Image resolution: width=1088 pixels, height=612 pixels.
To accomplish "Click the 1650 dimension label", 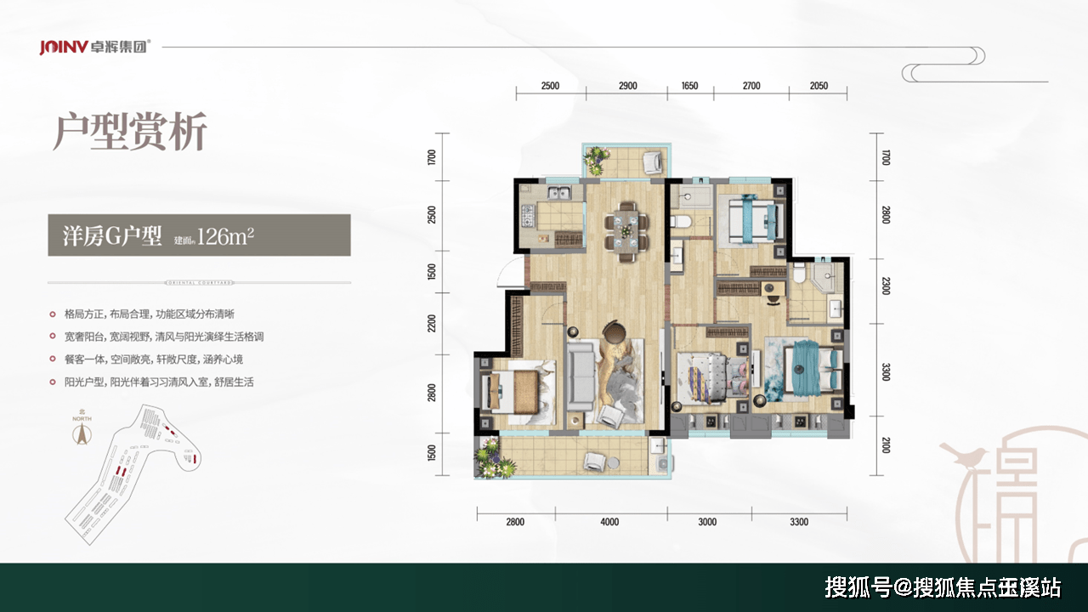I will [x=689, y=87].
